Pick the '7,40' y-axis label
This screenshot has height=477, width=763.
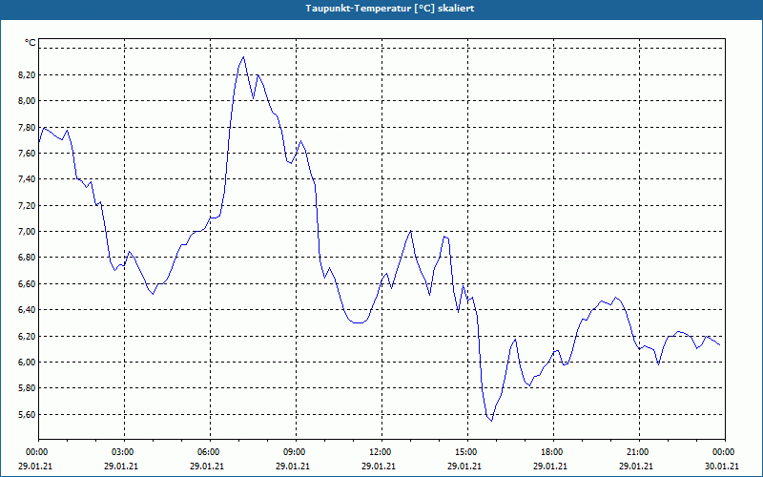tap(27, 179)
